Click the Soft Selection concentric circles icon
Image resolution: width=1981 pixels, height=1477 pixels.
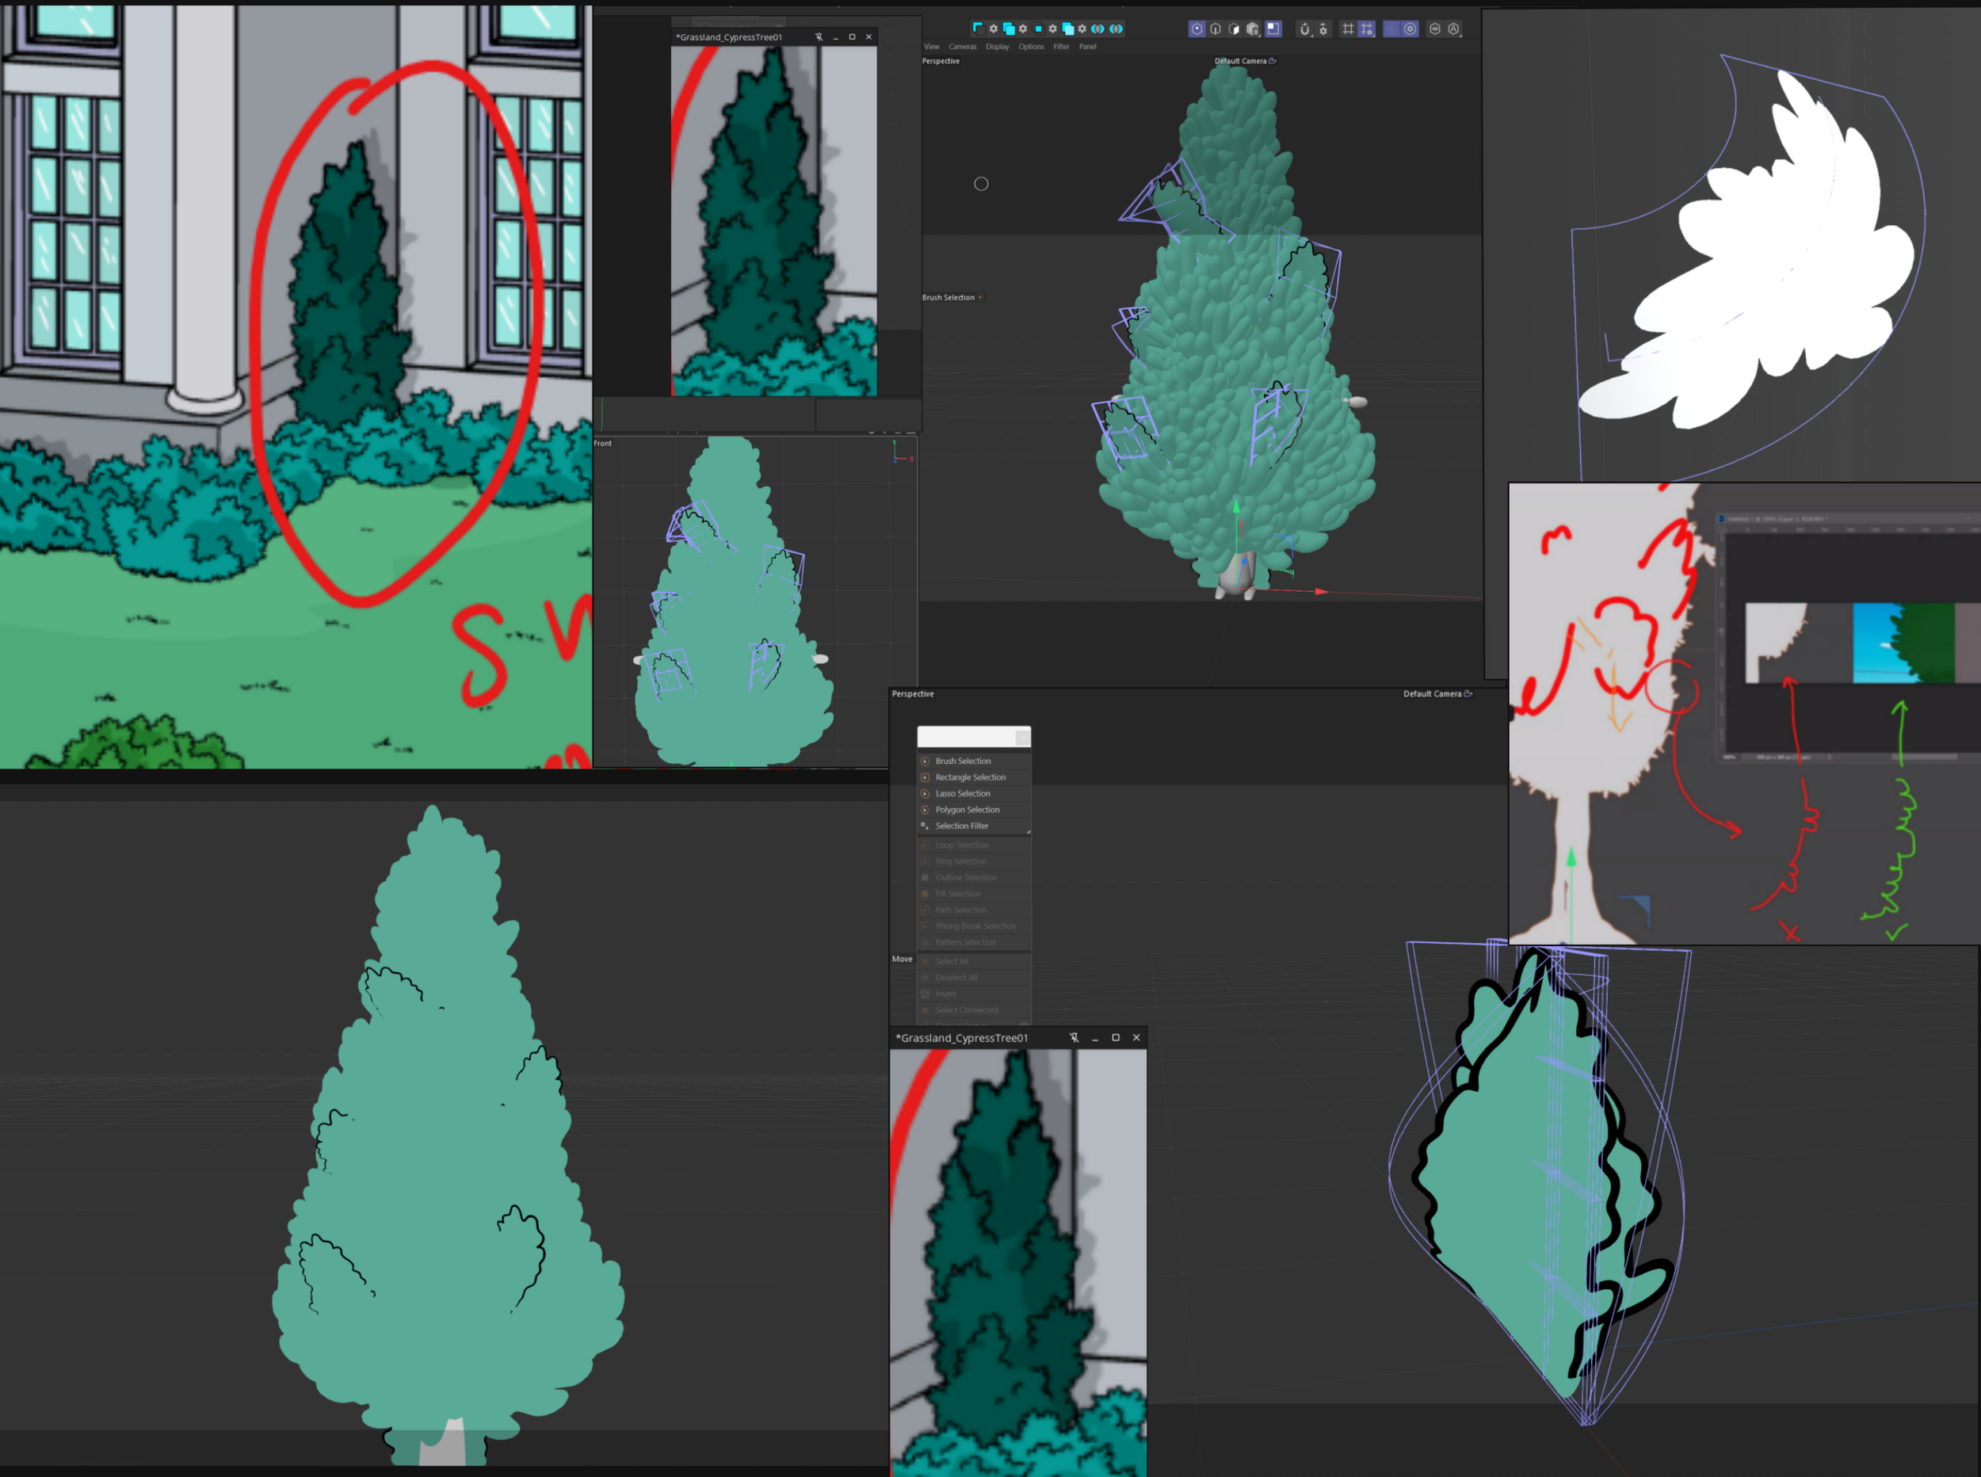click(1392, 29)
